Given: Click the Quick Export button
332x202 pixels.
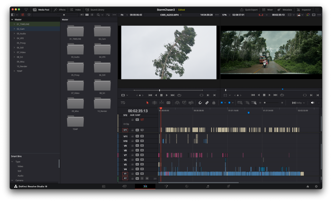Looking at the screenshot, I should click(249, 10).
